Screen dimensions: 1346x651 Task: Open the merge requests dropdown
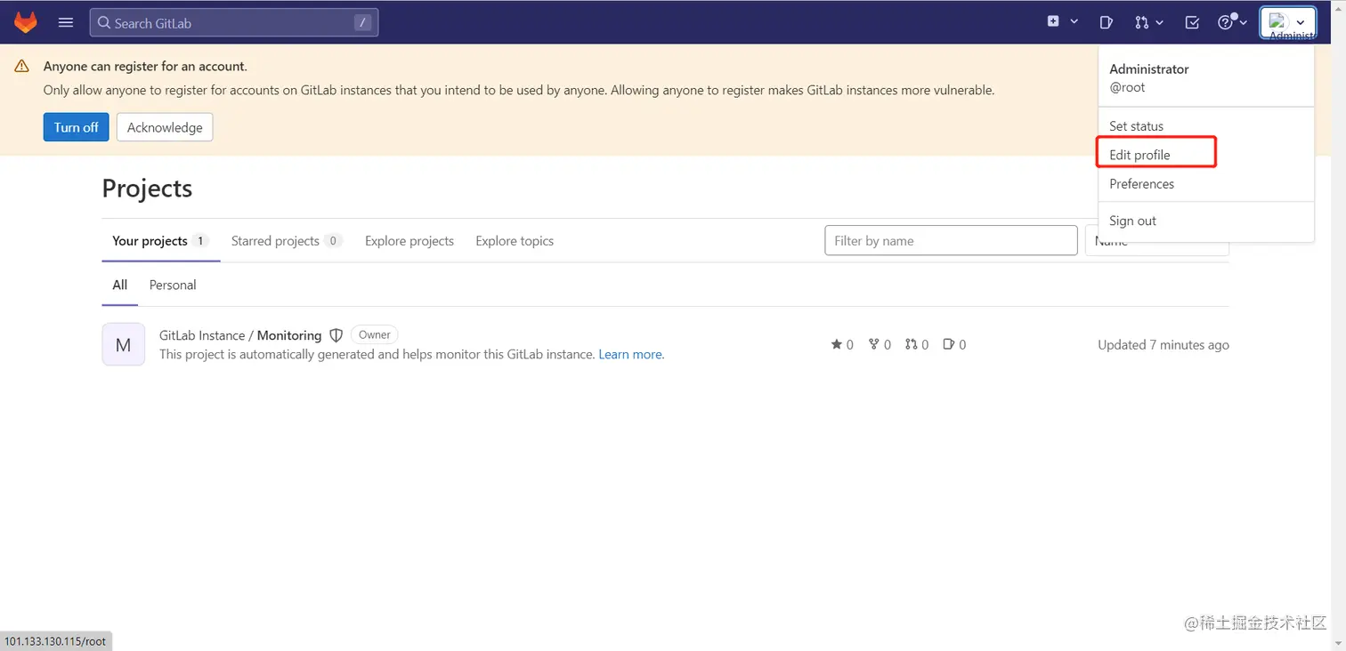1149,22
